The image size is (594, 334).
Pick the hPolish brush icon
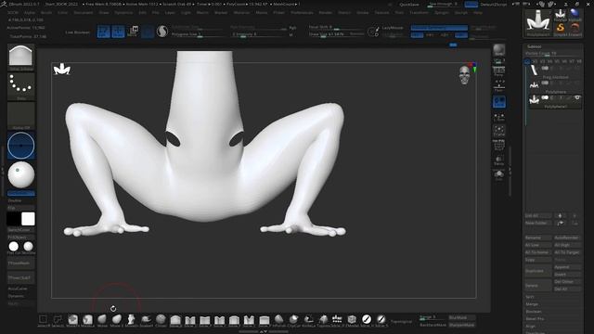tap(278, 319)
